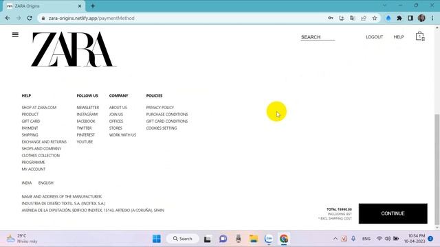Open MY ACCOUNT link

tap(34, 169)
